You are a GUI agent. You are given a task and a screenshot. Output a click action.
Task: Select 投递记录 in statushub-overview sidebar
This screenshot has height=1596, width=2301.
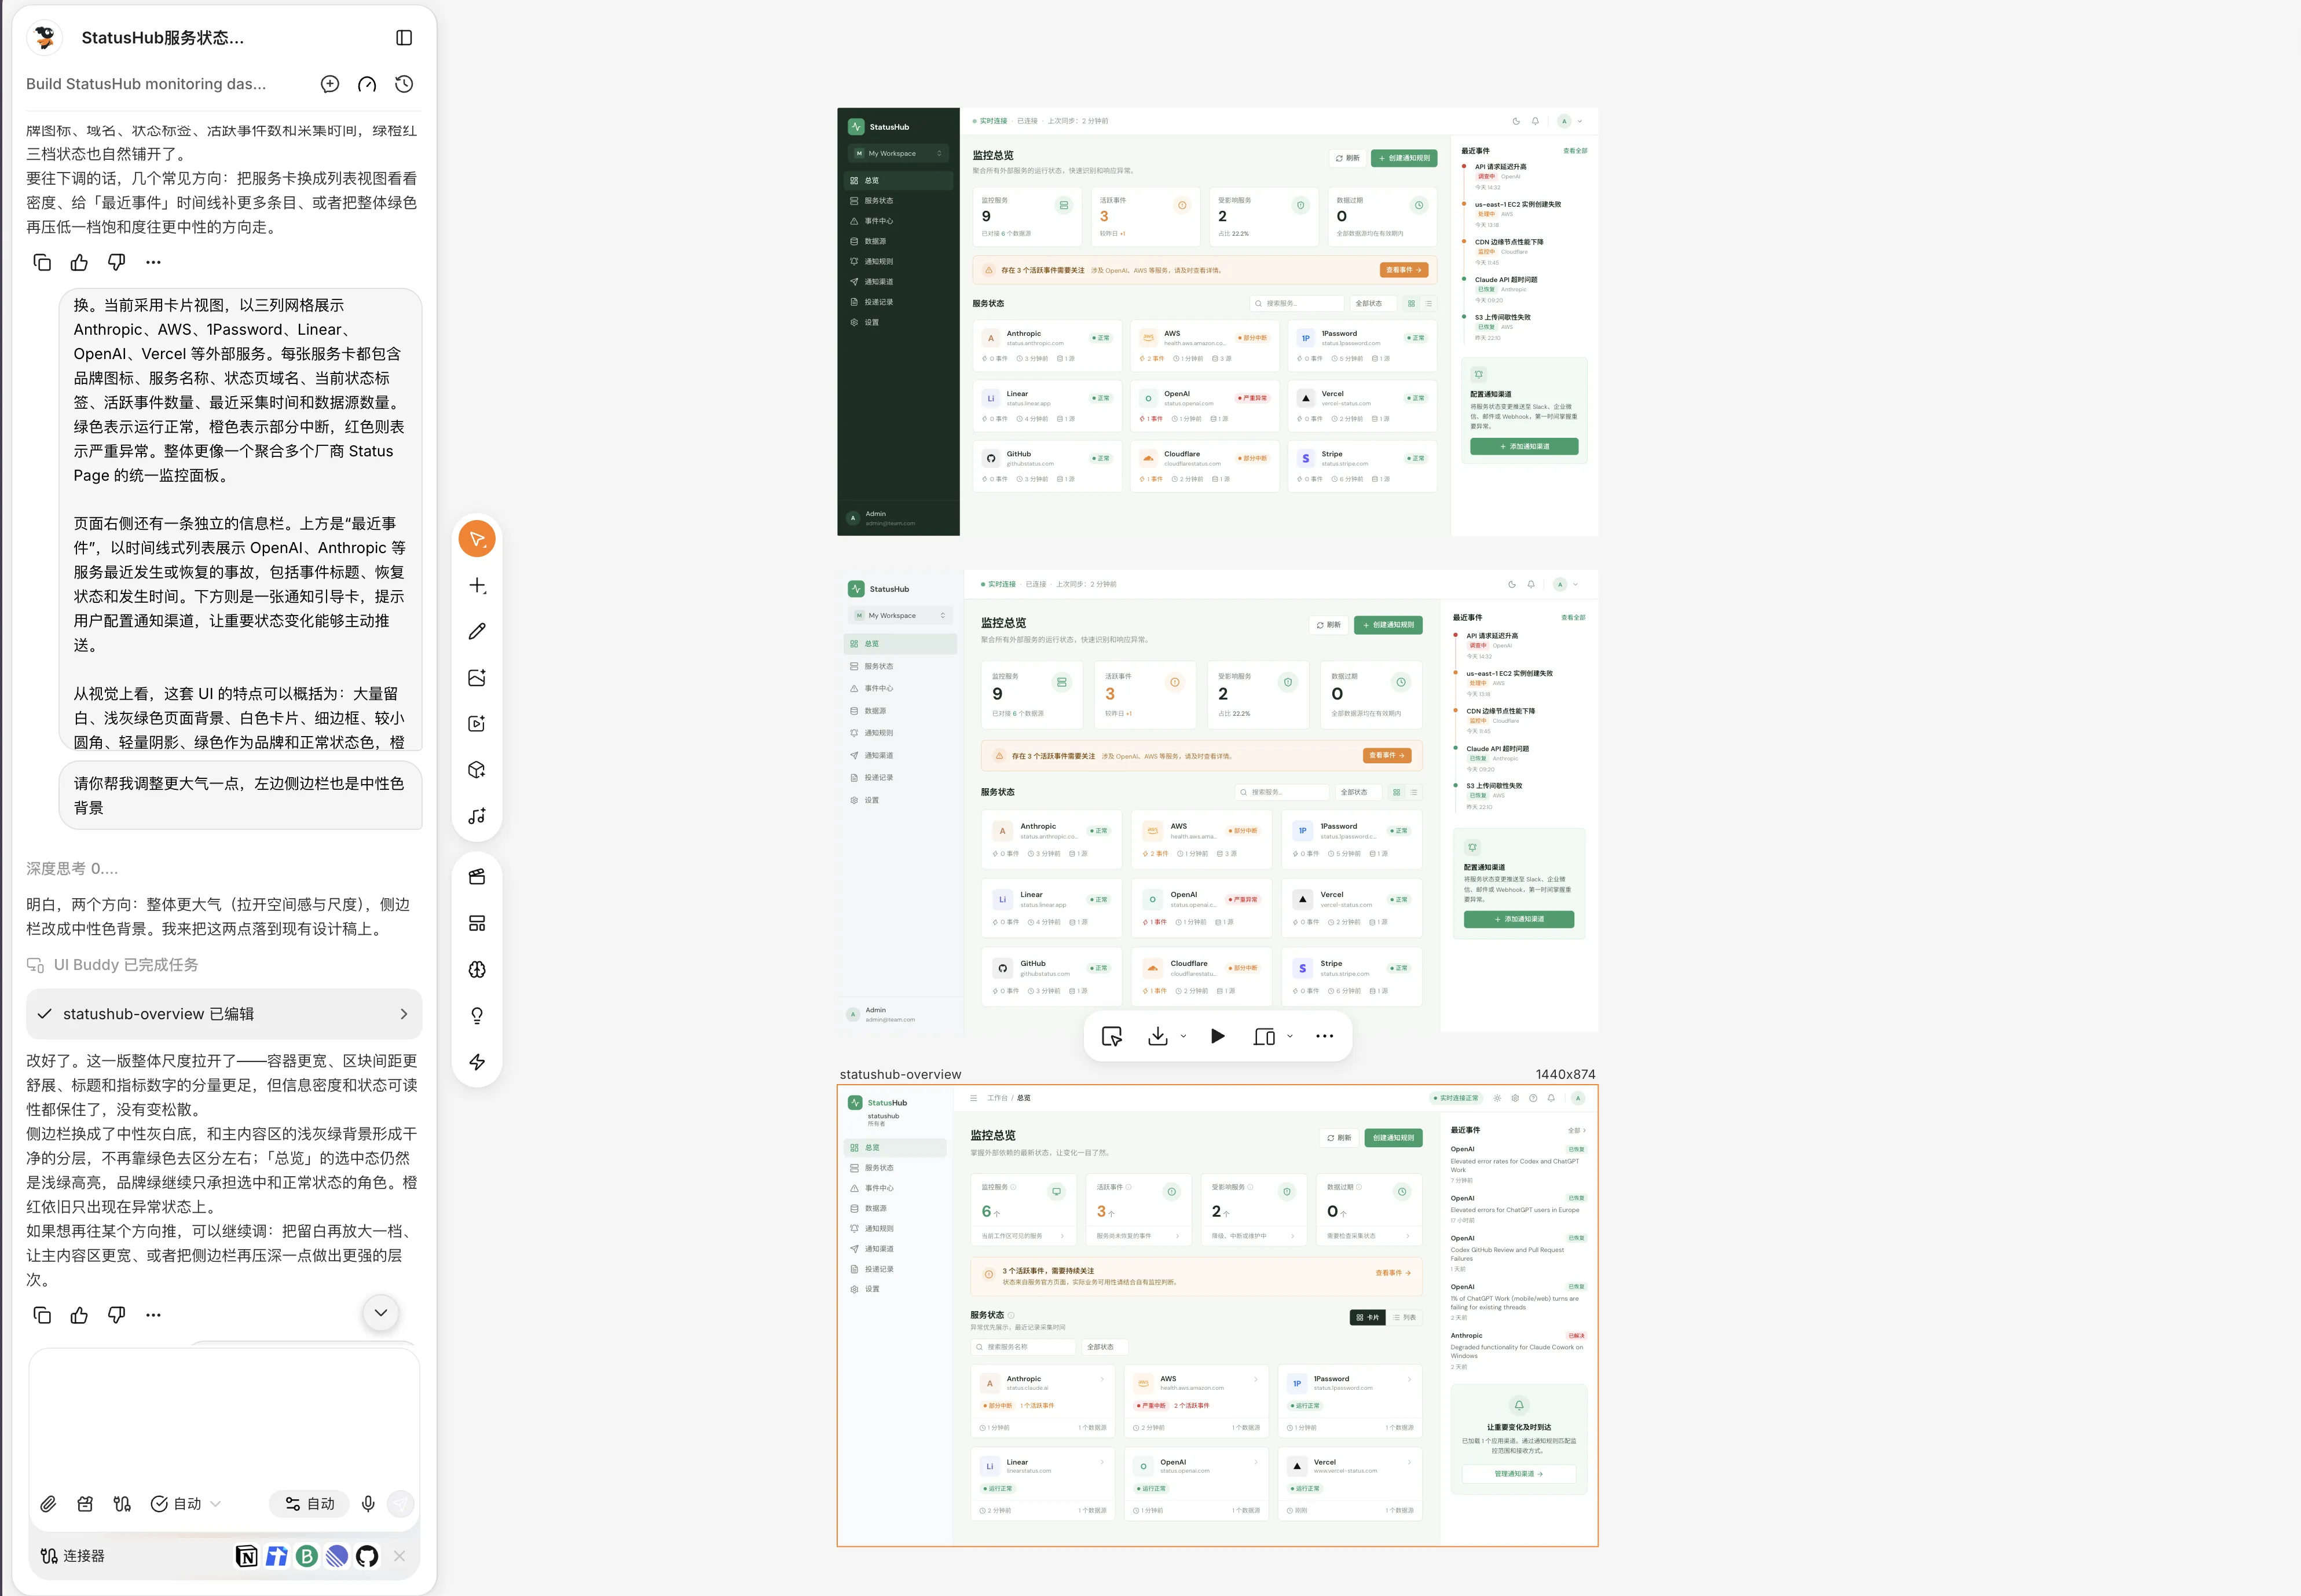tap(896, 1269)
